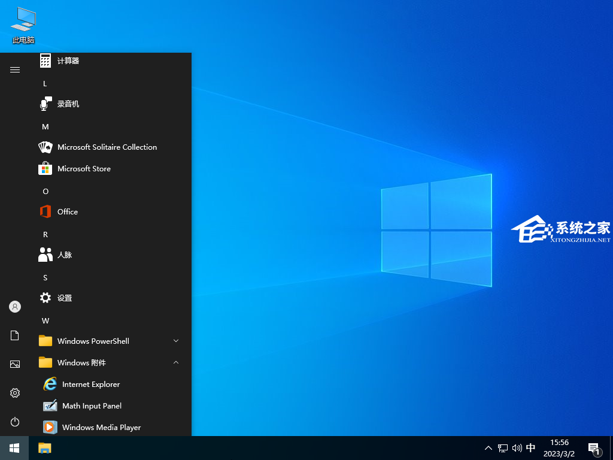
Task: Launch Math Input Panel
Action: pyautogui.click(x=92, y=405)
